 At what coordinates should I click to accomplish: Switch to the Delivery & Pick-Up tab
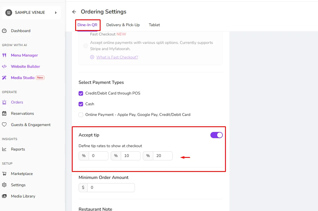[123, 25]
